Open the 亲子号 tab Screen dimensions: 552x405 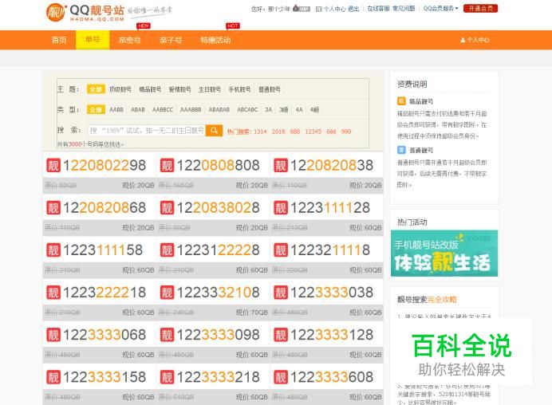171,40
